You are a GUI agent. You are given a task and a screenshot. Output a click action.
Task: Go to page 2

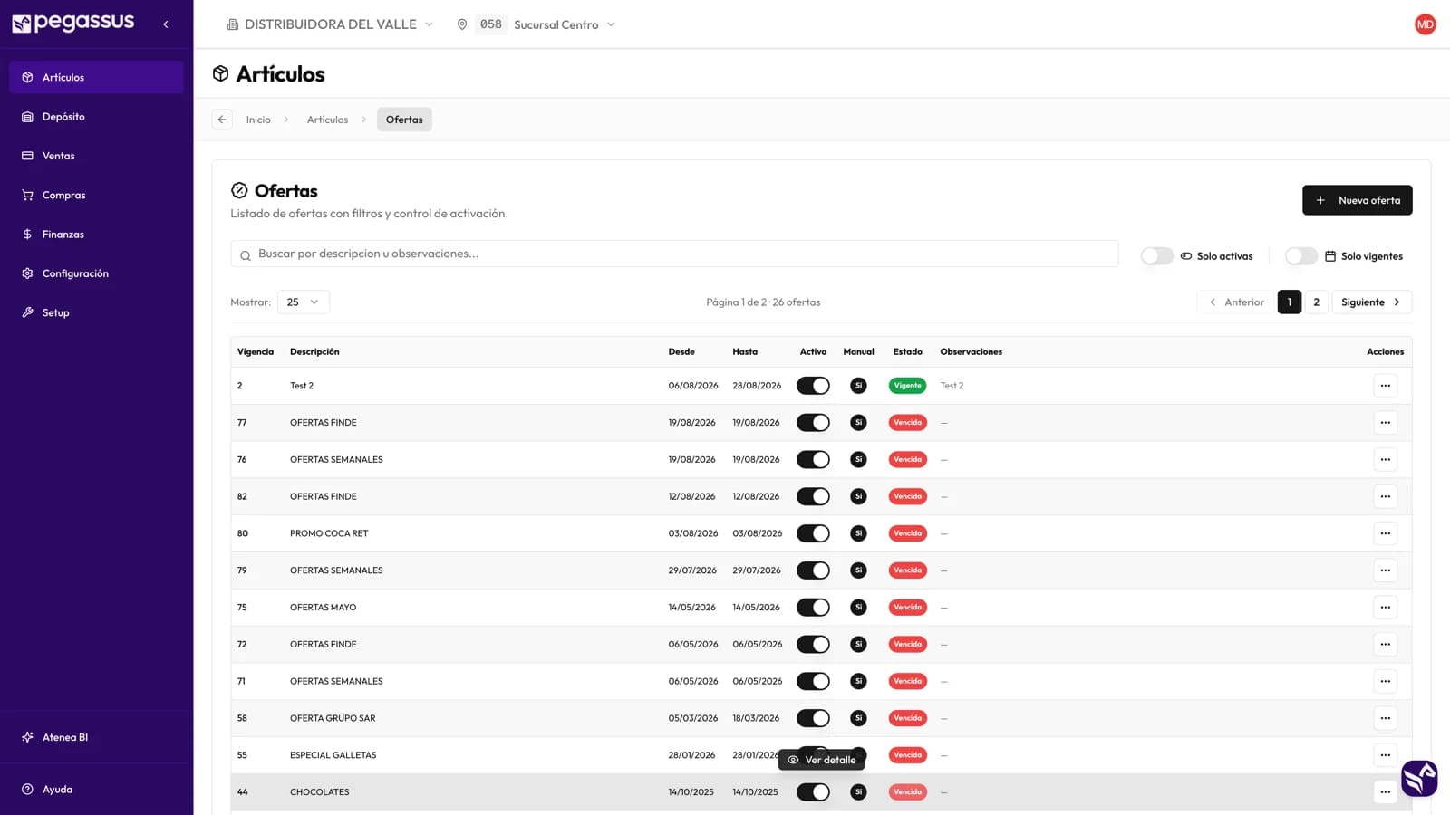pyautogui.click(x=1316, y=302)
